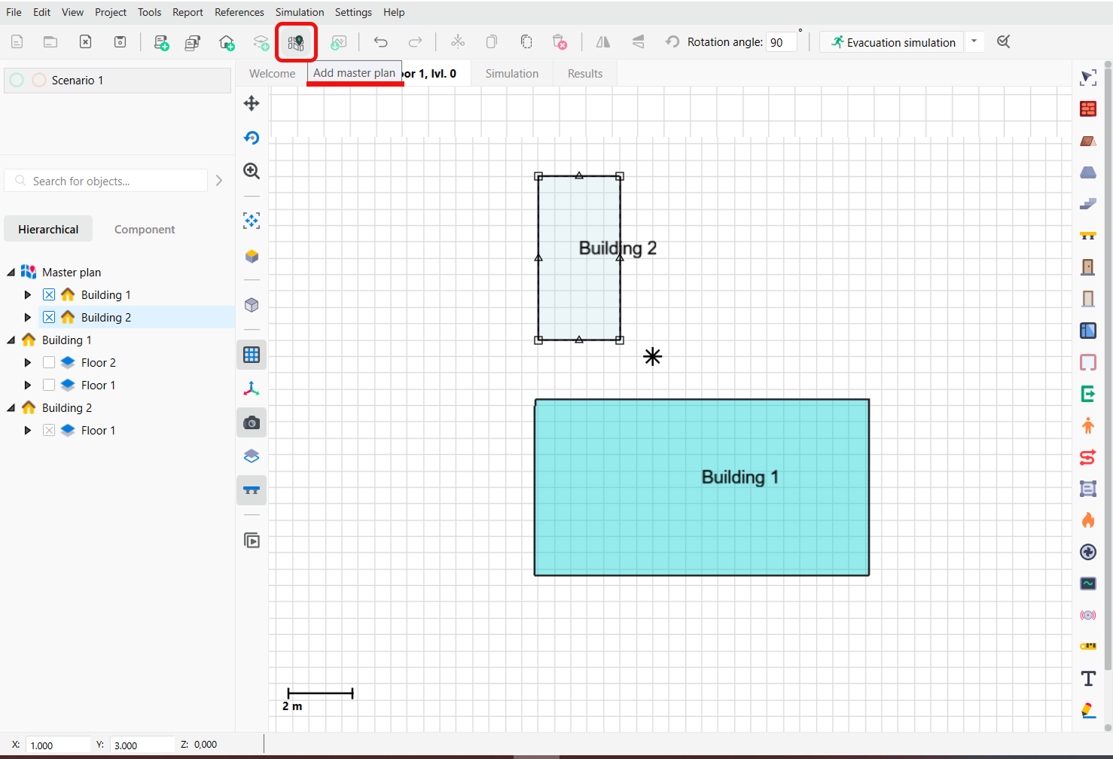
Task: Toggle Floor 1 checkbox under Building 2
Action: pyautogui.click(x=49, y=431)
